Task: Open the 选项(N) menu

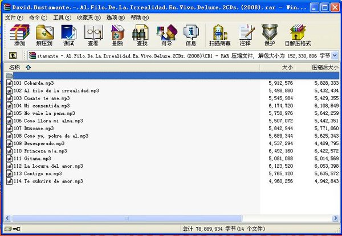Action: (115, 18)
